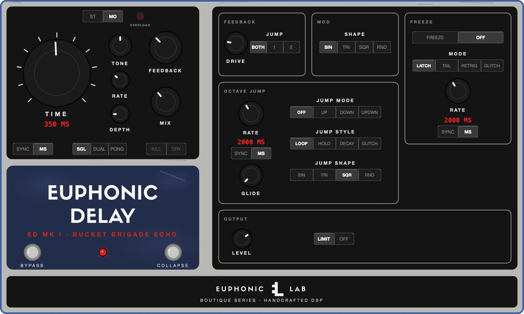Set Freeze Mode to GLITCH
The width and height of the screenshot is (524, 314).
click(492, 66)
